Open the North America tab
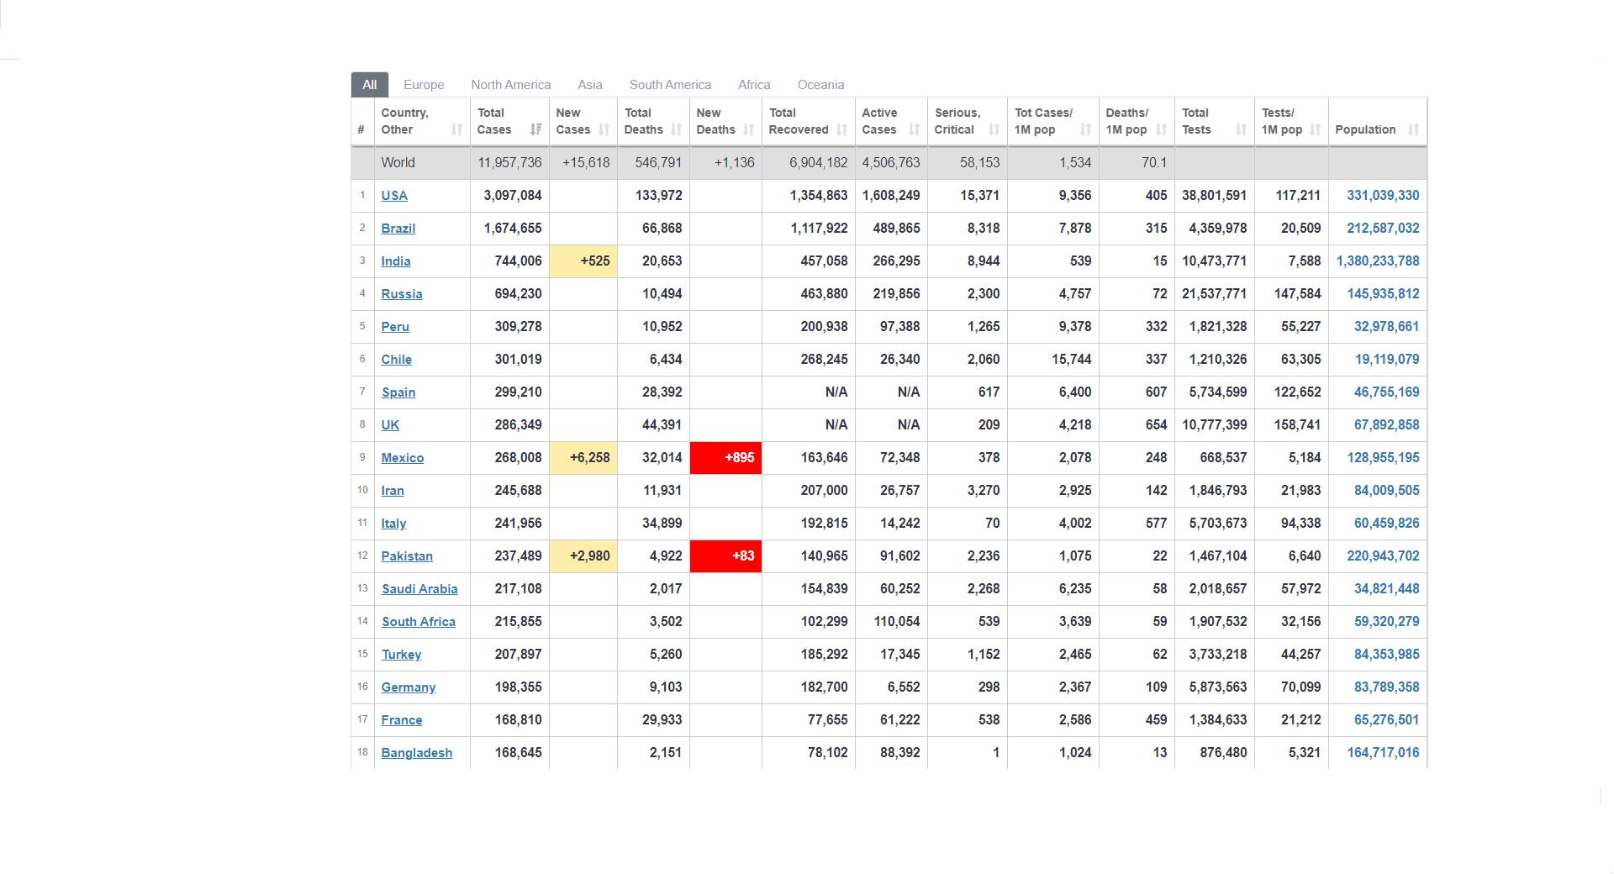 [x=511, y=85]
